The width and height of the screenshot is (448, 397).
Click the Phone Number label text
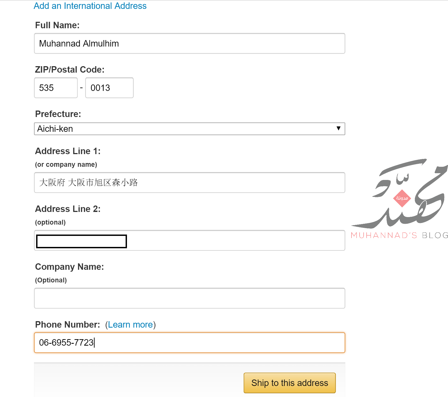(x=68, y=325)
